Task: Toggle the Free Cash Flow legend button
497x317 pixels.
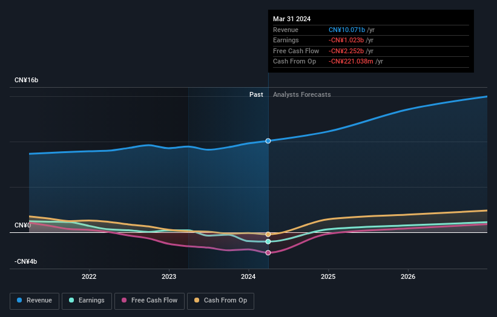Action: pyautogui.click(x=150, y=301)
